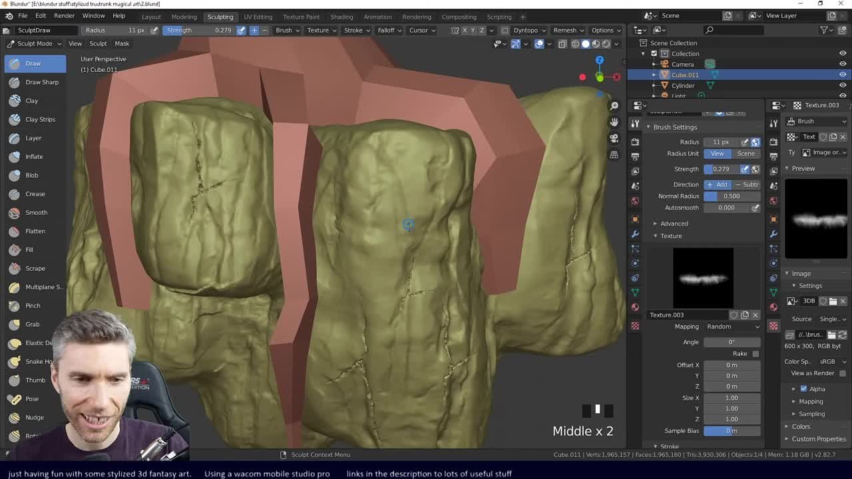Adjust the Normal Radius slider
This screenshot has height=479, width=852.
tap(732, 196)
